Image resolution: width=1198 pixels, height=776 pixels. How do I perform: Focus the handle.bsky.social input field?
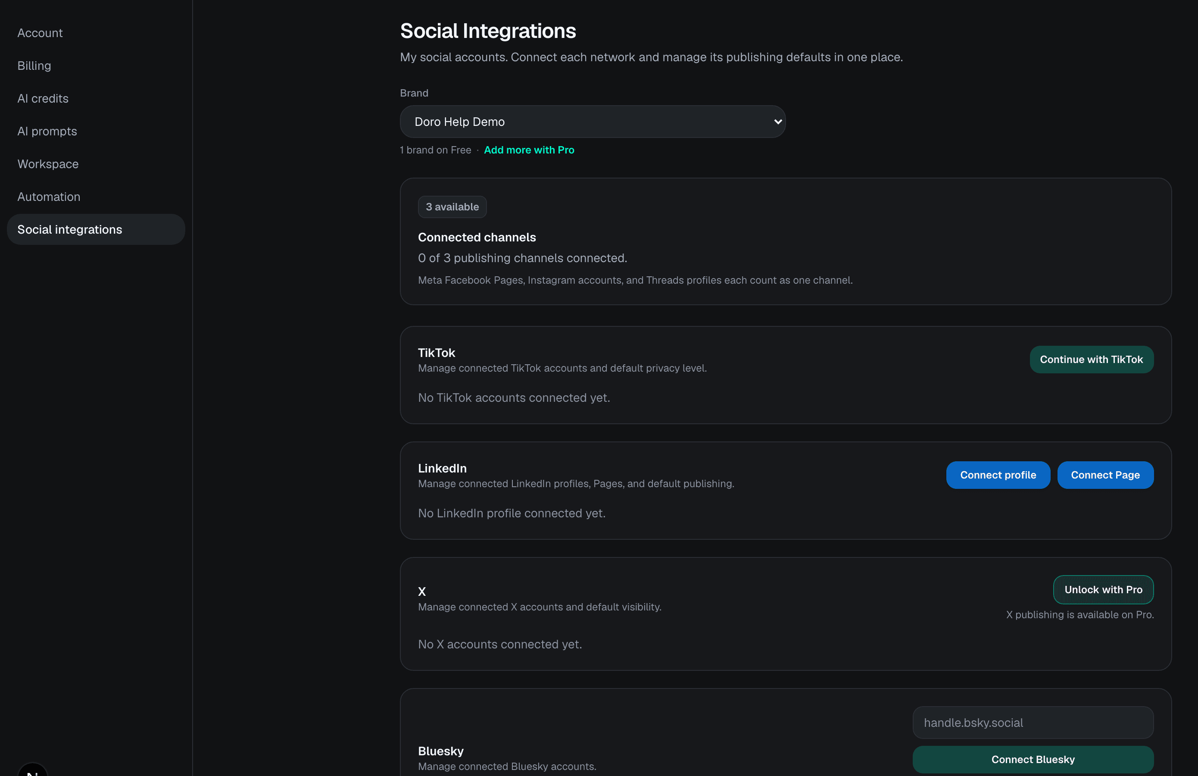pyautogui.click(x=1033, y=723)
